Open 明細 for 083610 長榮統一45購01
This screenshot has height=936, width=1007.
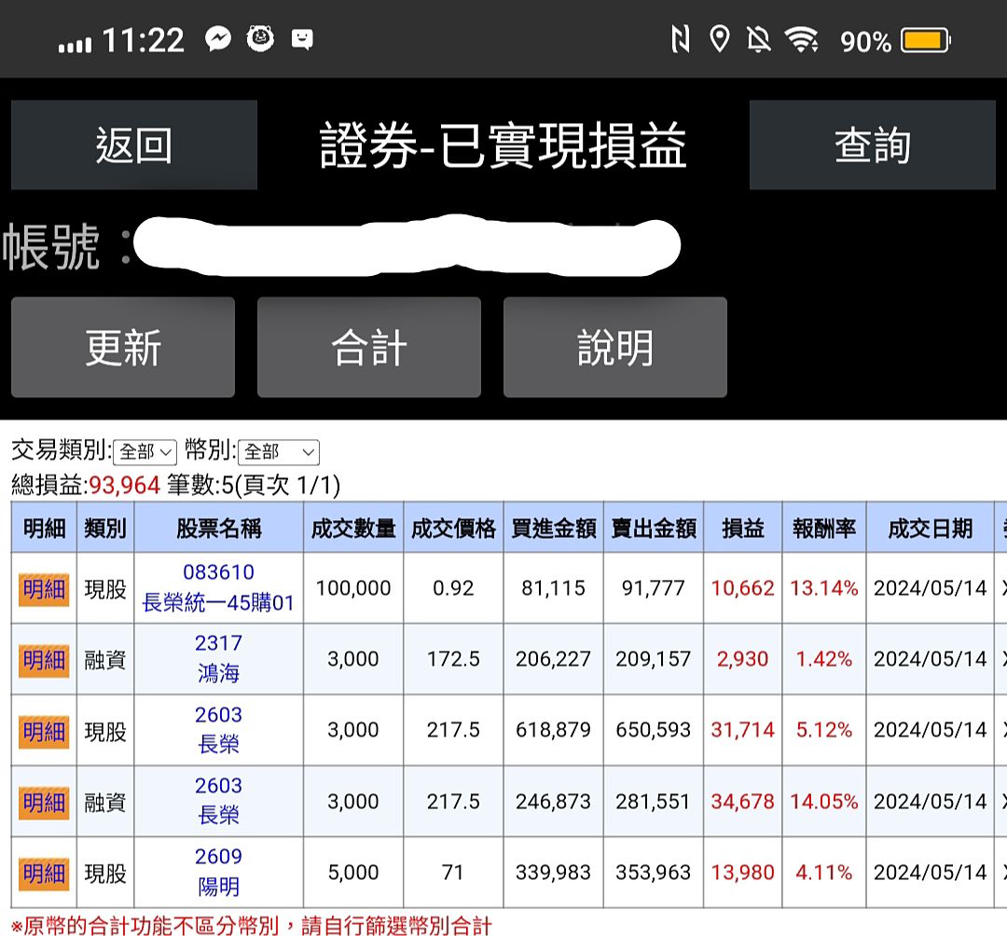tap(44, 588)
